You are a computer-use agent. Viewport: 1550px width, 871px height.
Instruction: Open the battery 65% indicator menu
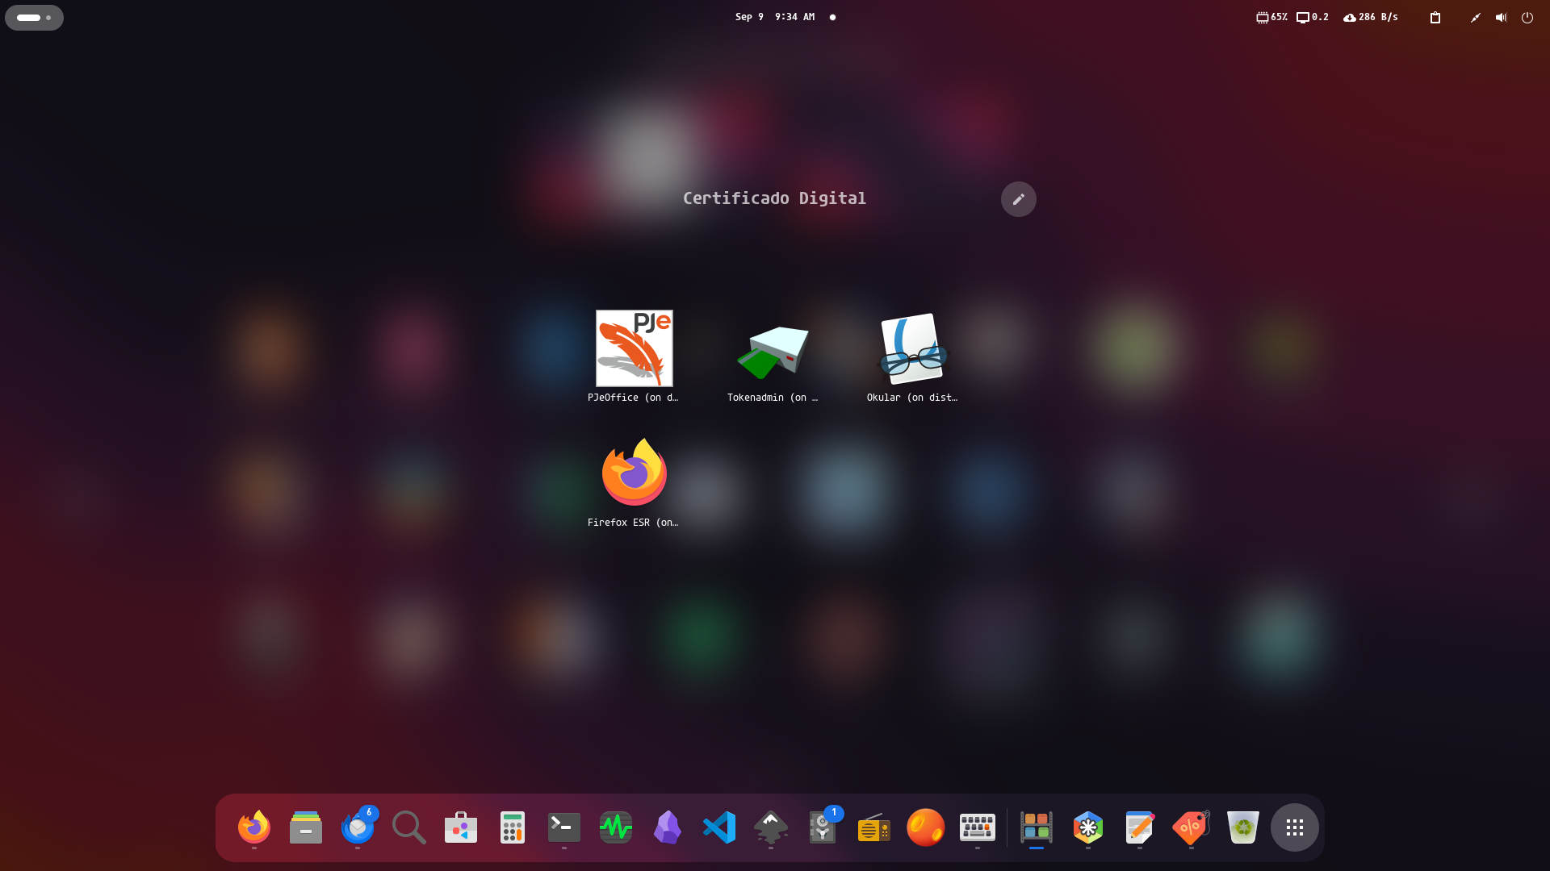[x=1272, y=16]
